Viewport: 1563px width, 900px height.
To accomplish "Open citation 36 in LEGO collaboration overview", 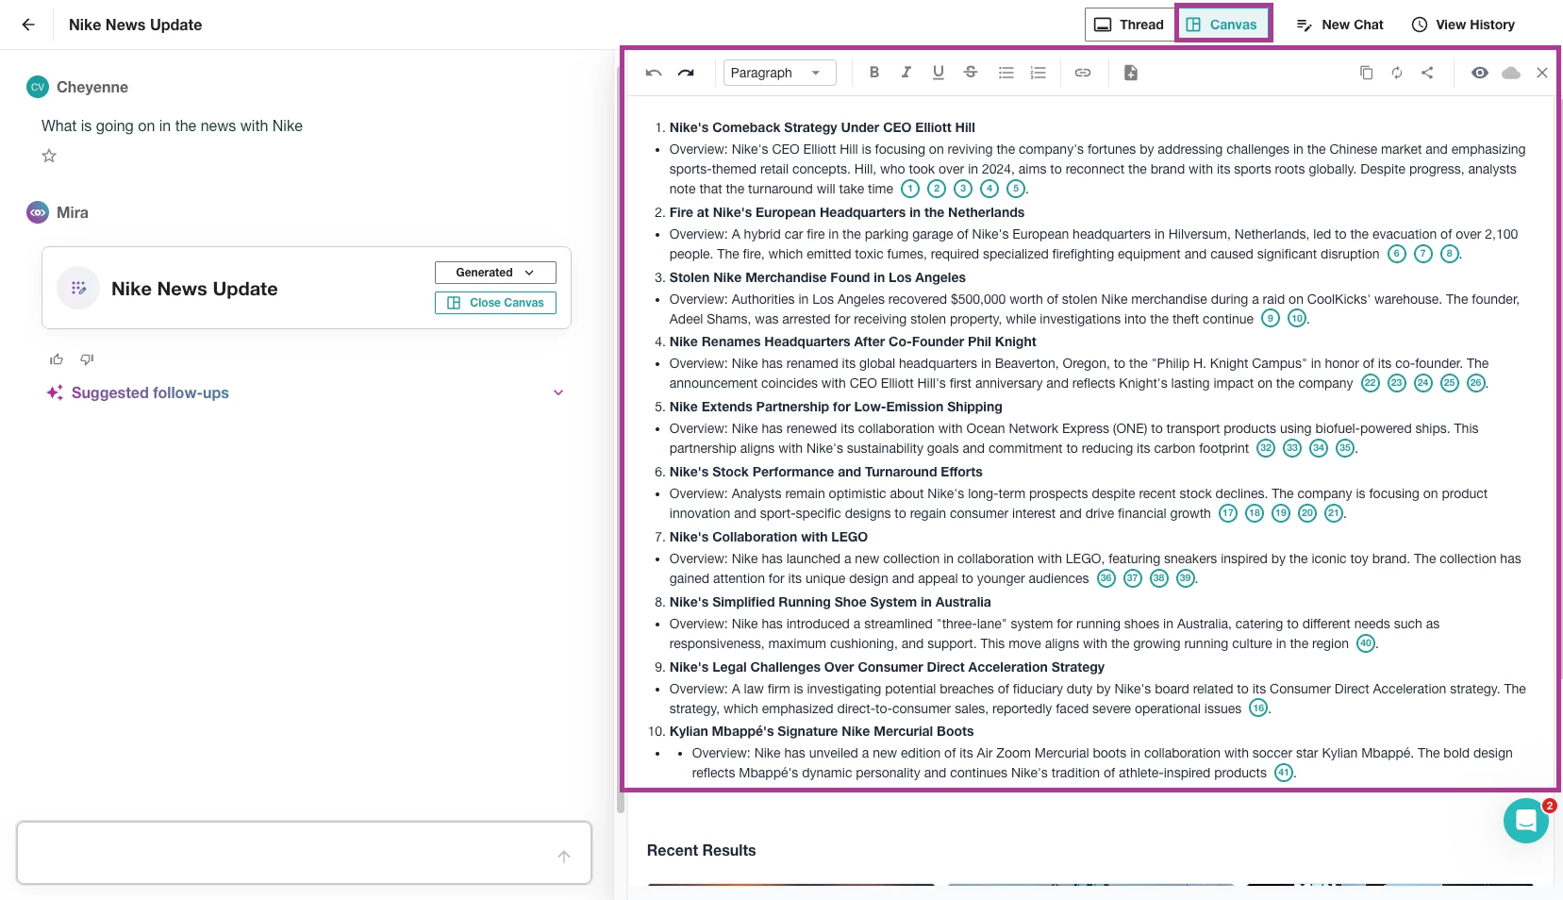I will tap(1106, 578).
